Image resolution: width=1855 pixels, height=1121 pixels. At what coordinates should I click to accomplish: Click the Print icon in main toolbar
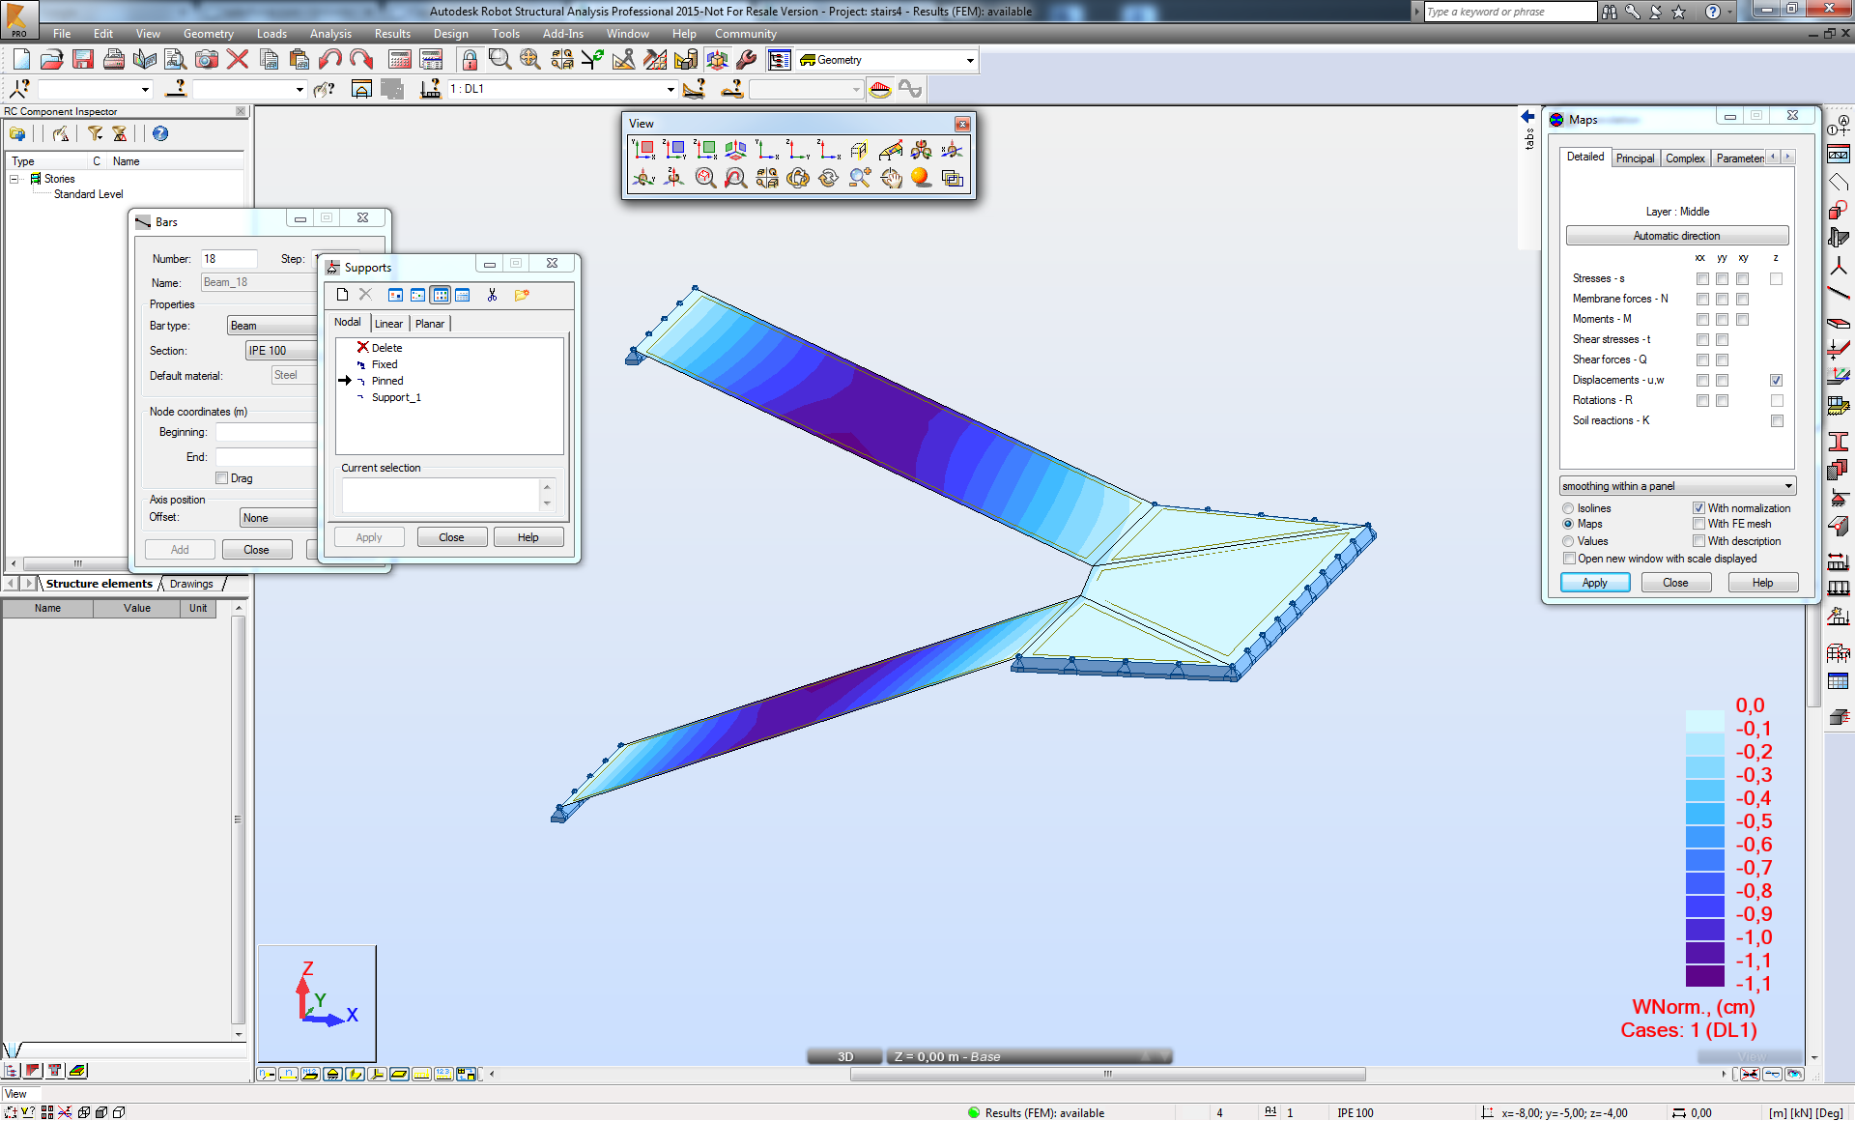(114, 60)
